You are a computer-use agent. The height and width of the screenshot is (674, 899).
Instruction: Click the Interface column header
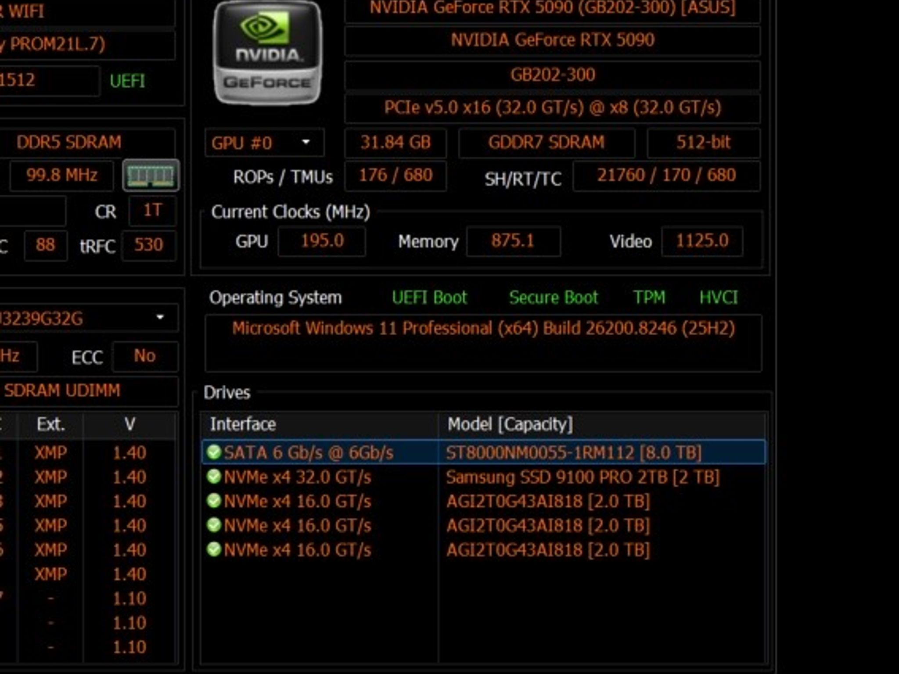(320, 424)
